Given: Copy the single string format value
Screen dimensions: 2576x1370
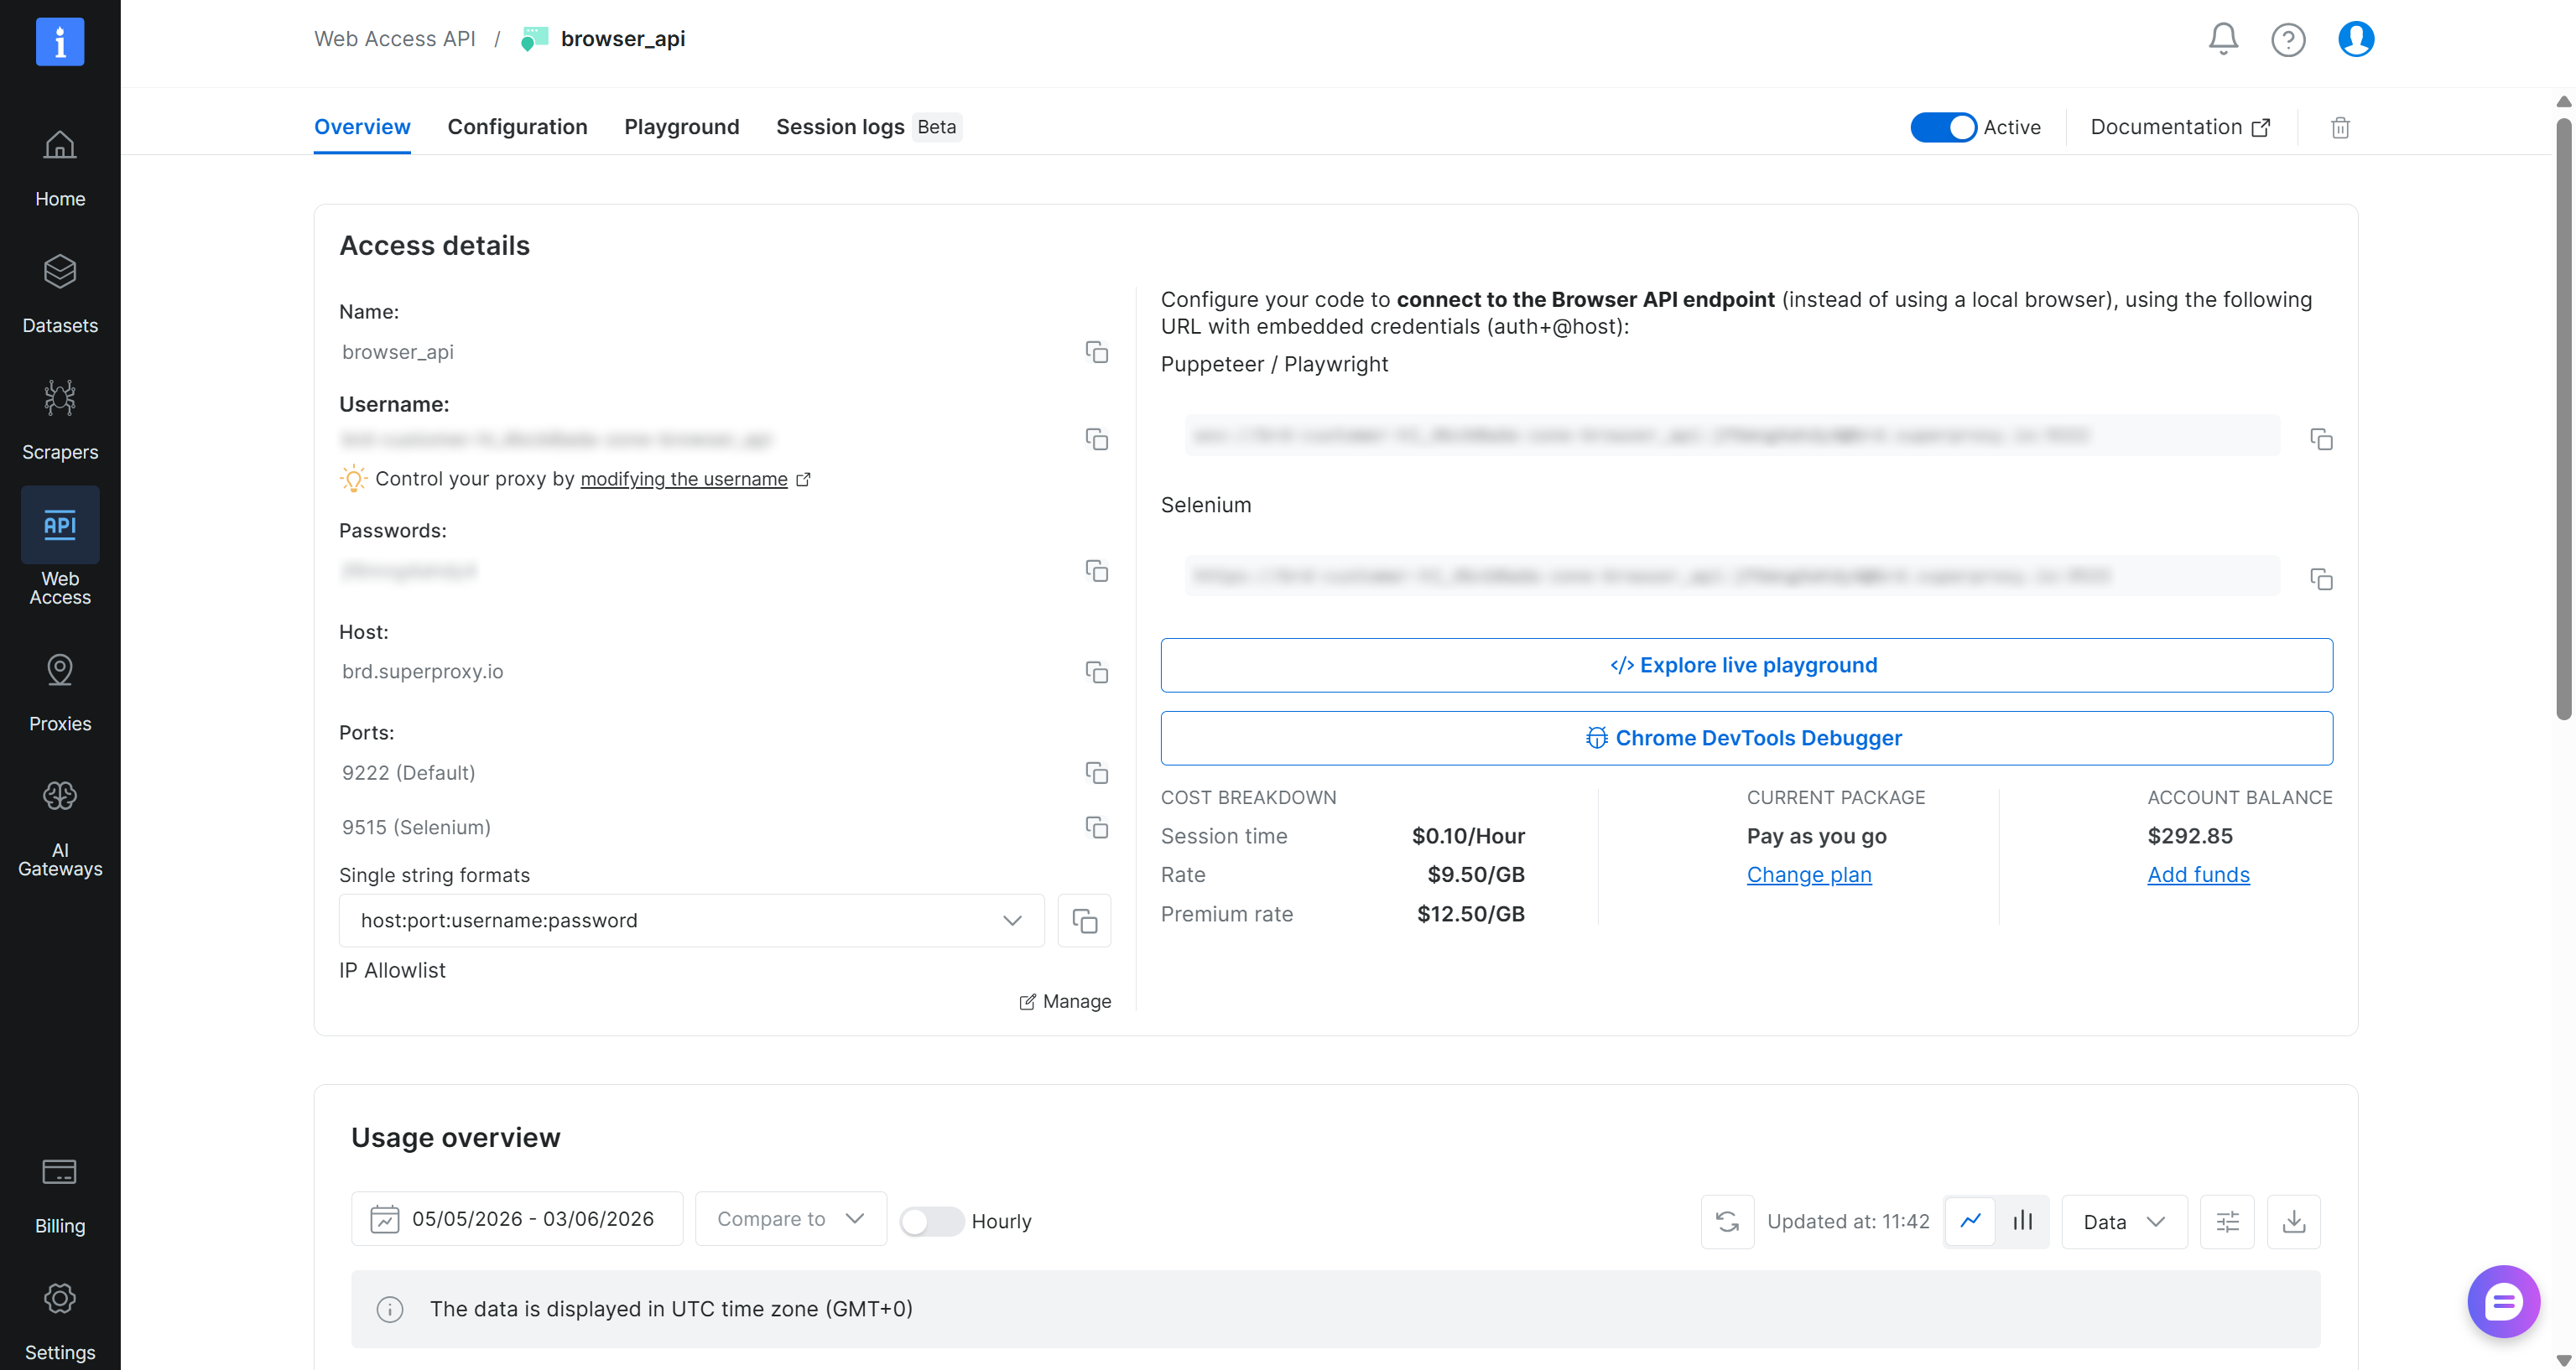Looking at the screenshot, I should (x=1084, y=921).
